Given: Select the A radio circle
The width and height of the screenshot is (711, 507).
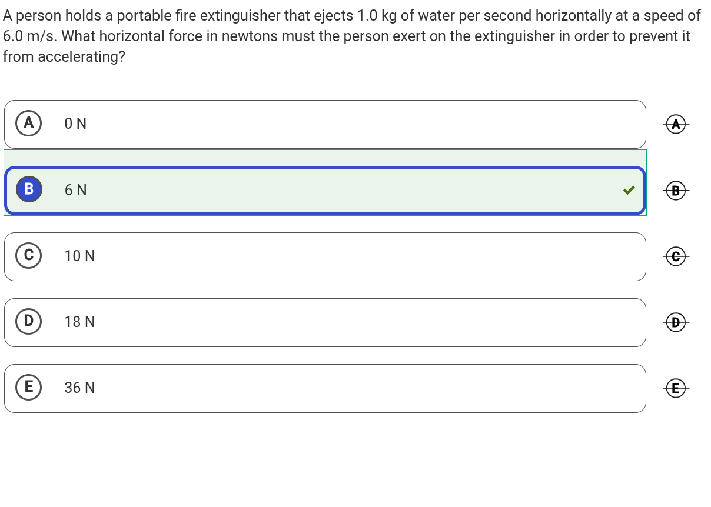Looking at the screenshot, I should [29, 124].
